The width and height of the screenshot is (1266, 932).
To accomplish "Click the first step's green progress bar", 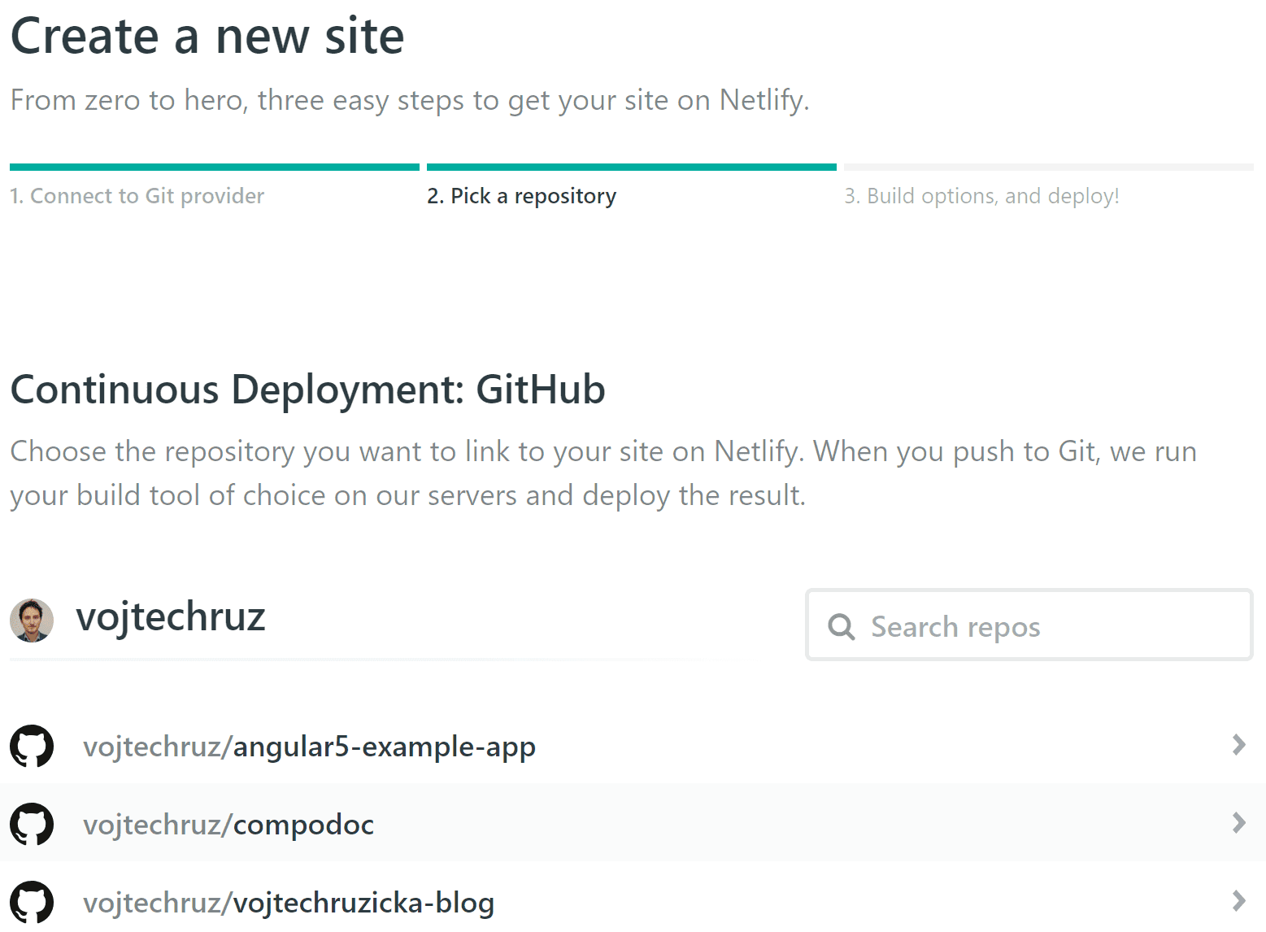I will click(214, 168).
